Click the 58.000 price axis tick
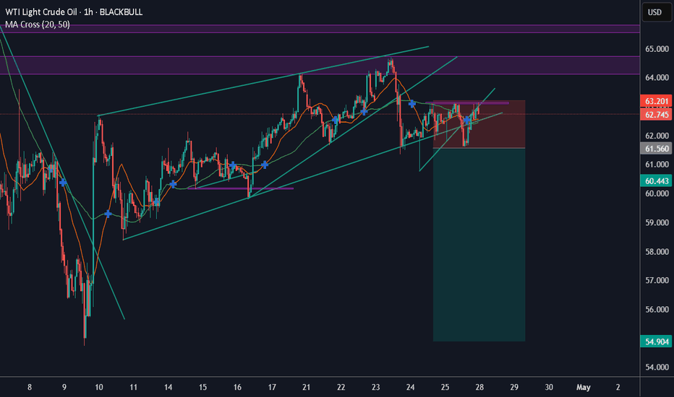Screen dimensions: 674x397 tap(657, 251)
